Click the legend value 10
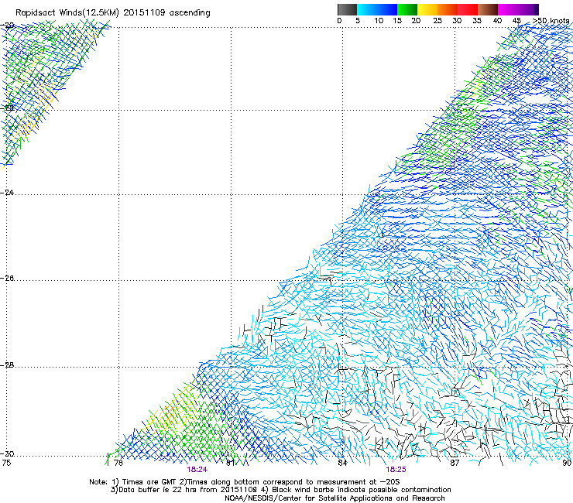573x503 pixels. [x=379, y=21]
